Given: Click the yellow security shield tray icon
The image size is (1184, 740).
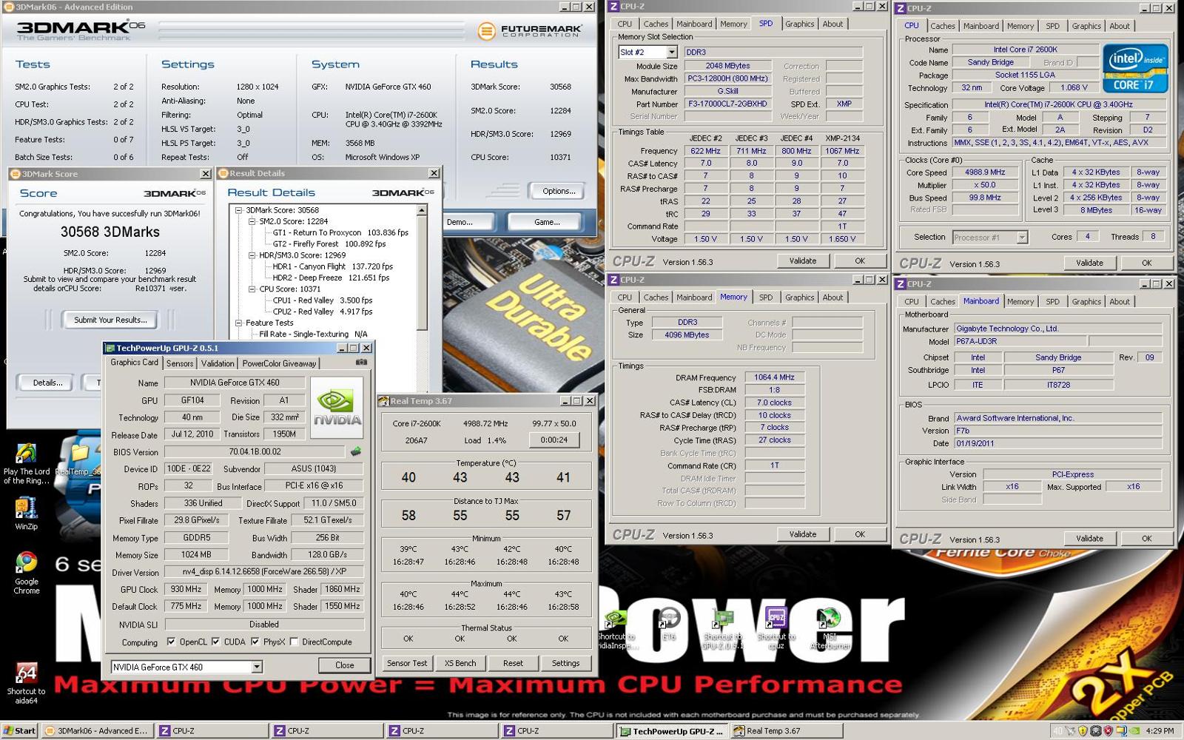Looking at the screenshot, I should click(1083, 730).
